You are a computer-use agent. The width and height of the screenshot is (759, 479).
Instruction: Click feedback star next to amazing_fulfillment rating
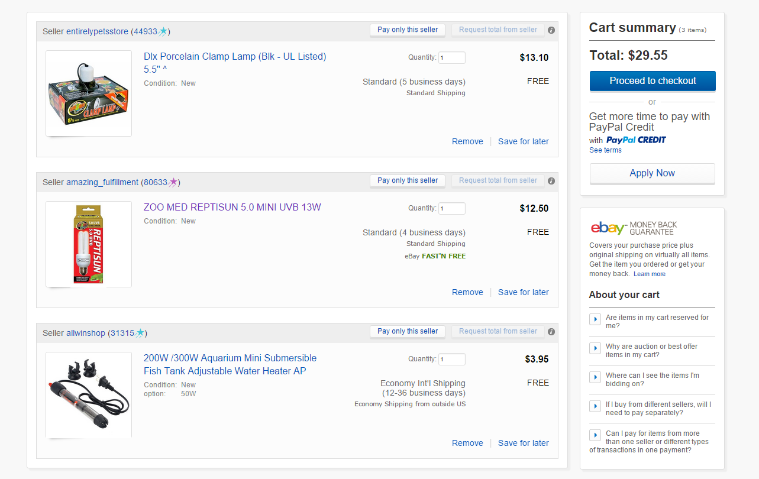tap(173, 182)
